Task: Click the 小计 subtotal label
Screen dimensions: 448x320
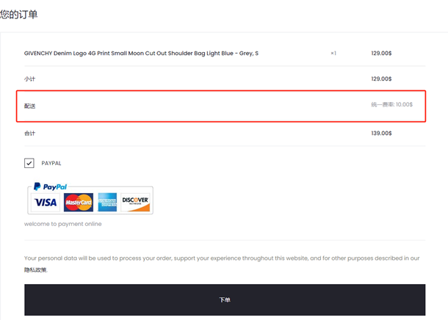Action: click(x=29, y=79)
